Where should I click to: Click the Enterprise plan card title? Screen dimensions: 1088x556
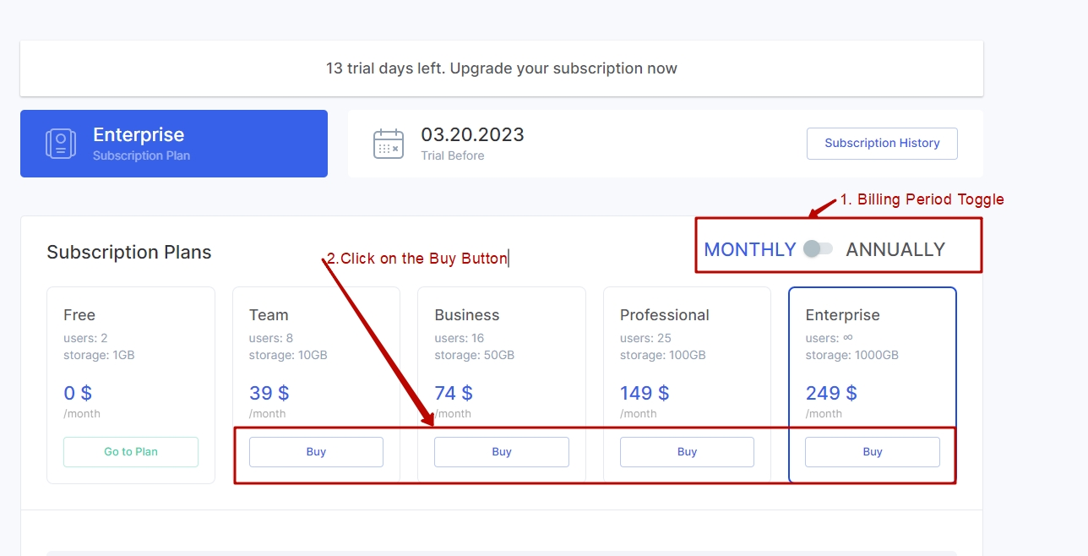(842, 314)
